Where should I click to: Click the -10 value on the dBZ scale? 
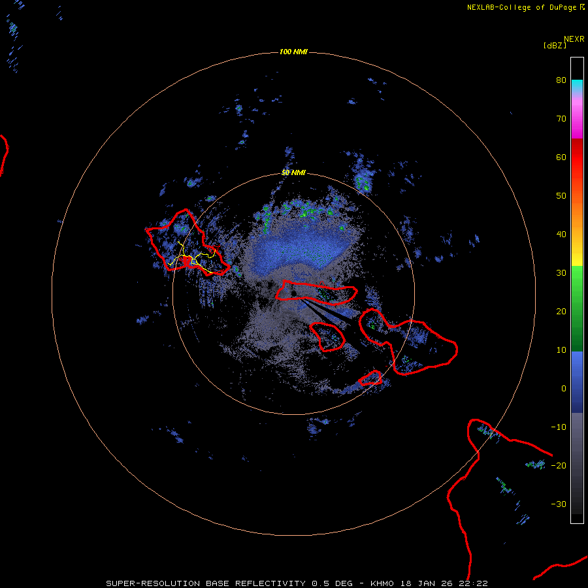559,427
